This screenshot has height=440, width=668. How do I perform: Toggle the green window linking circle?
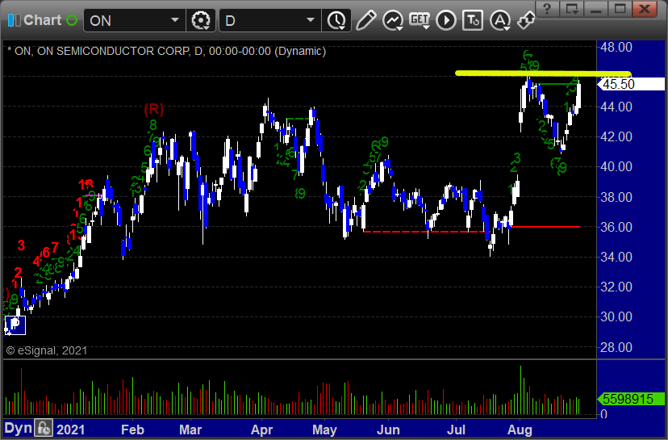click(72, 20)
